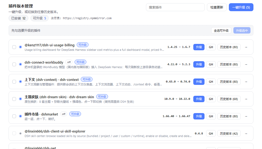Click 一键升级 (5) button
This screenshot has height=149, width=262.
tap(241, 7)
